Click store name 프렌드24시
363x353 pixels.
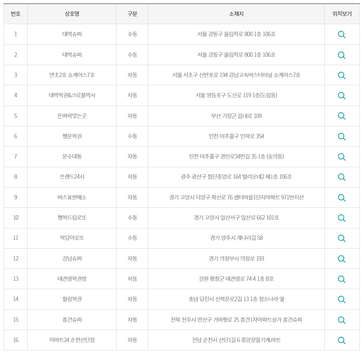click(72, 177)
